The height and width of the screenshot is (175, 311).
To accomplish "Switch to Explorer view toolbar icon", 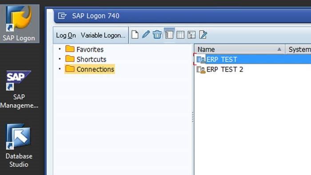I will tap(169, 35).
